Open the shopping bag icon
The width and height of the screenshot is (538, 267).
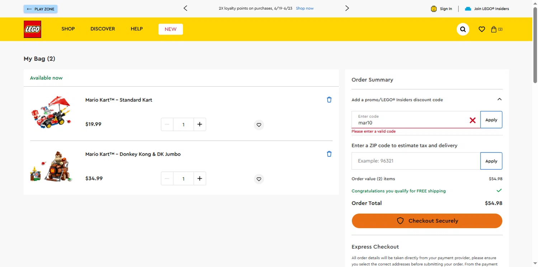point(494,29)
